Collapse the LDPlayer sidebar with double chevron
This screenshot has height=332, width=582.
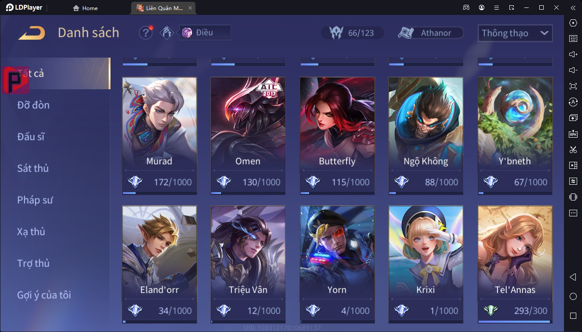point(573,7)
